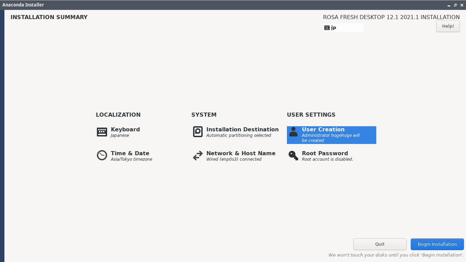
Task: Open the Keyboard layout settings icon
Action: [102, 132]
